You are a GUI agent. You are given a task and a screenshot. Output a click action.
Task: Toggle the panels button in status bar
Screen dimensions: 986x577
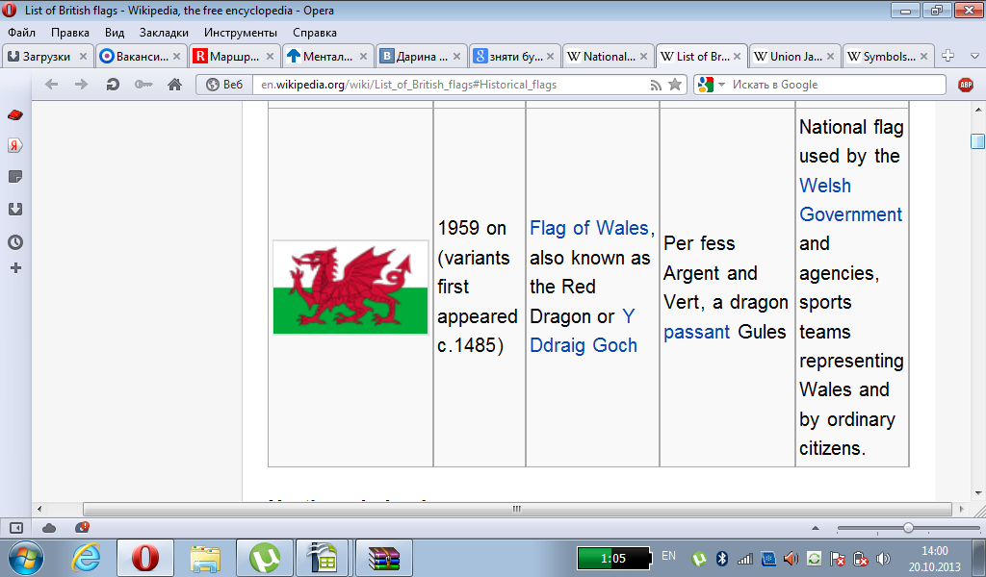pyautogui.click(x=16, y=528)
